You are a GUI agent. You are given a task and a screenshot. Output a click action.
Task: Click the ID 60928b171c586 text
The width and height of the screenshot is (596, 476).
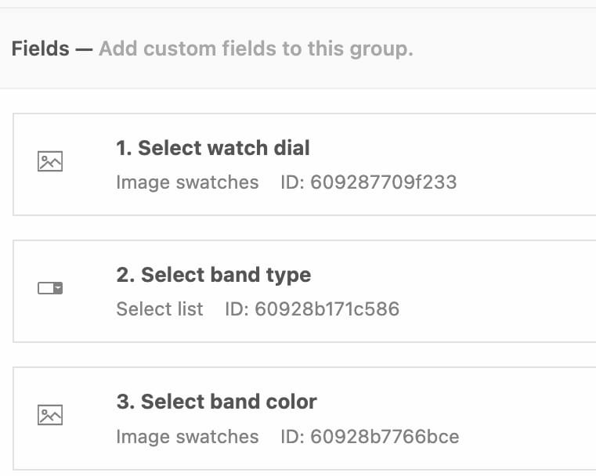pos(312,308)
